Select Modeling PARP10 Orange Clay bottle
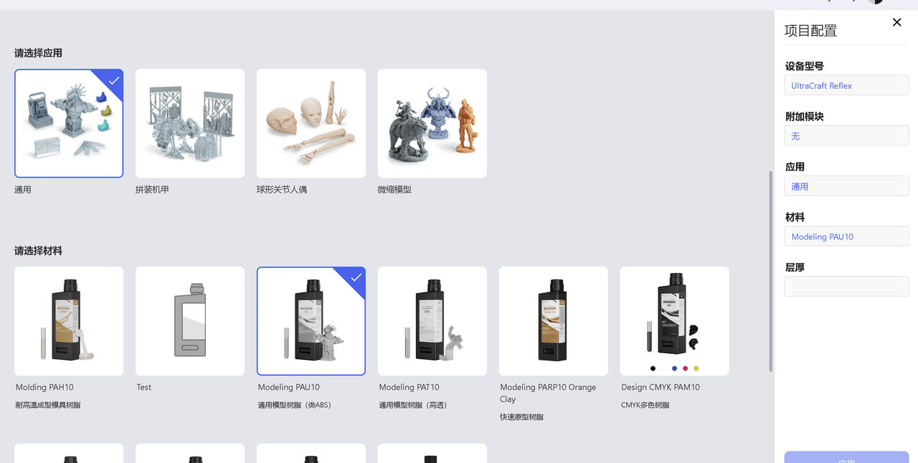 554,321
